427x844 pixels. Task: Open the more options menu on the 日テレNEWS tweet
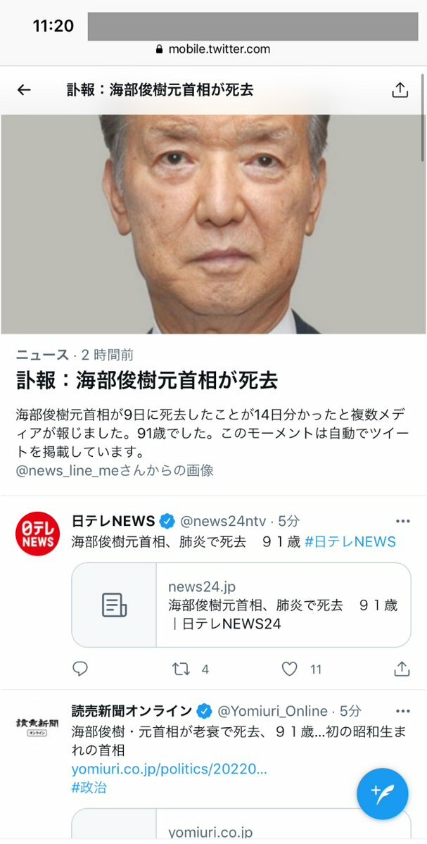(402, 521)
